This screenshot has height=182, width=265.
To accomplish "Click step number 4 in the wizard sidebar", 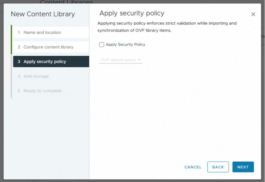I will click(19, 76).
